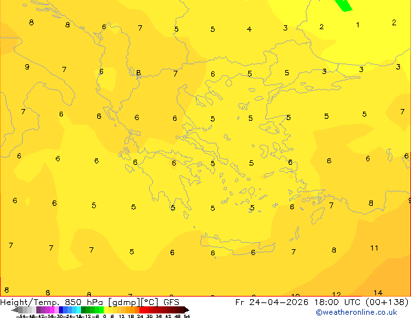Click the cyan legend swatch near -18
This screenshot has height=318, width=411.
pyautogui.click(x=78, y=310)
